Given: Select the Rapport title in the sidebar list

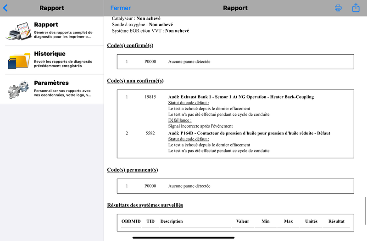Looking at the screenshot, I should click(x=46, y=25).
